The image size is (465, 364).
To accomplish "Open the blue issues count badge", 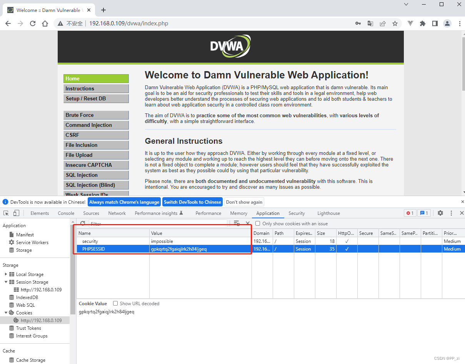I will (x=424, y=213).
